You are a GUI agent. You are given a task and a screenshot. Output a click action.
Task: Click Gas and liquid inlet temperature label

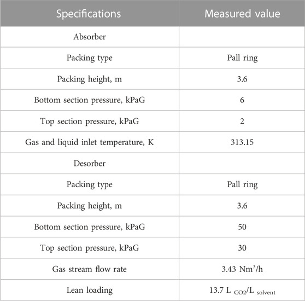(x=90, y=142)
